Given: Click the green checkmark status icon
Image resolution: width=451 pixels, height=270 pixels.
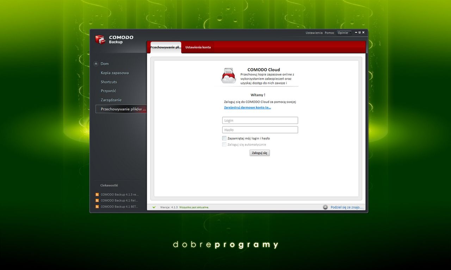Looking at the screenshot, I should 154,207.
